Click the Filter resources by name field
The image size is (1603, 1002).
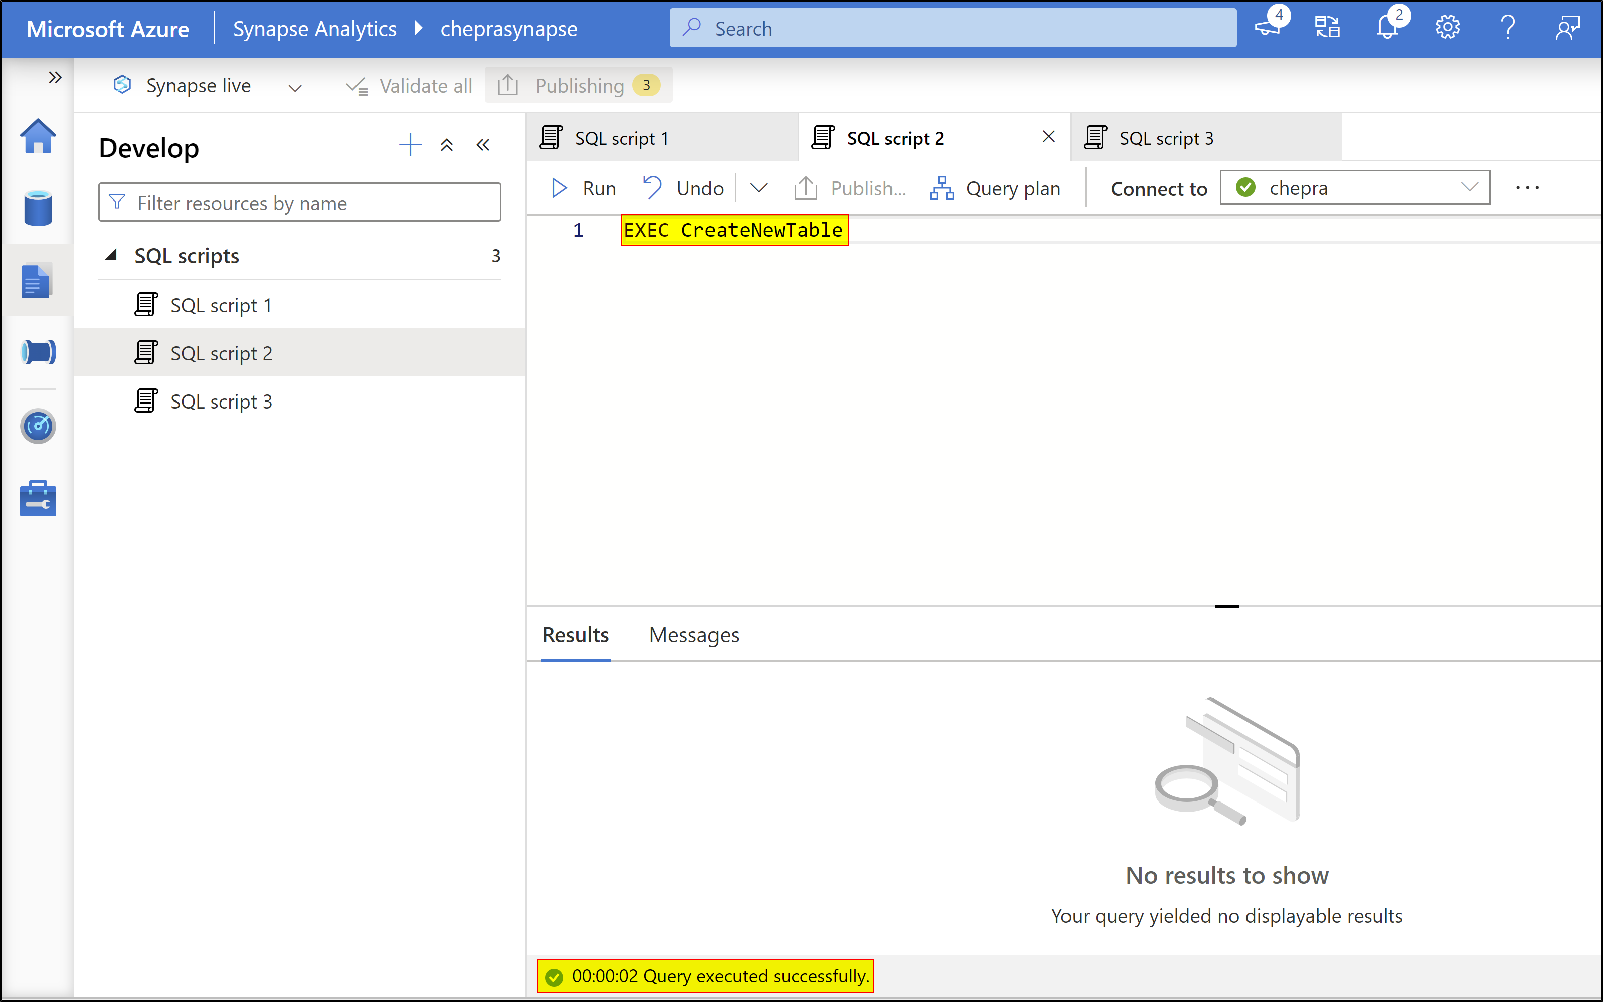[300, 203]
